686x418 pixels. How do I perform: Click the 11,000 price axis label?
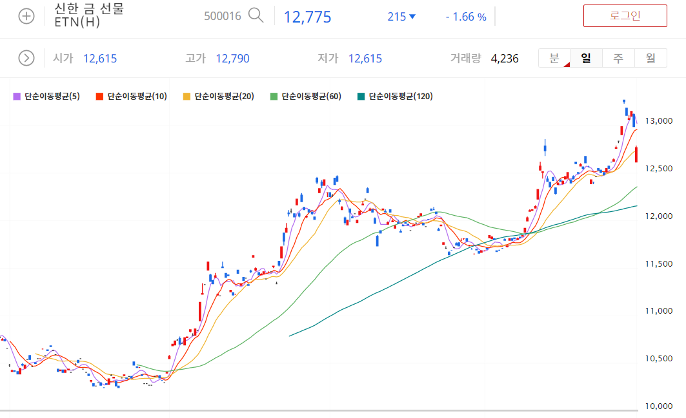659,311
